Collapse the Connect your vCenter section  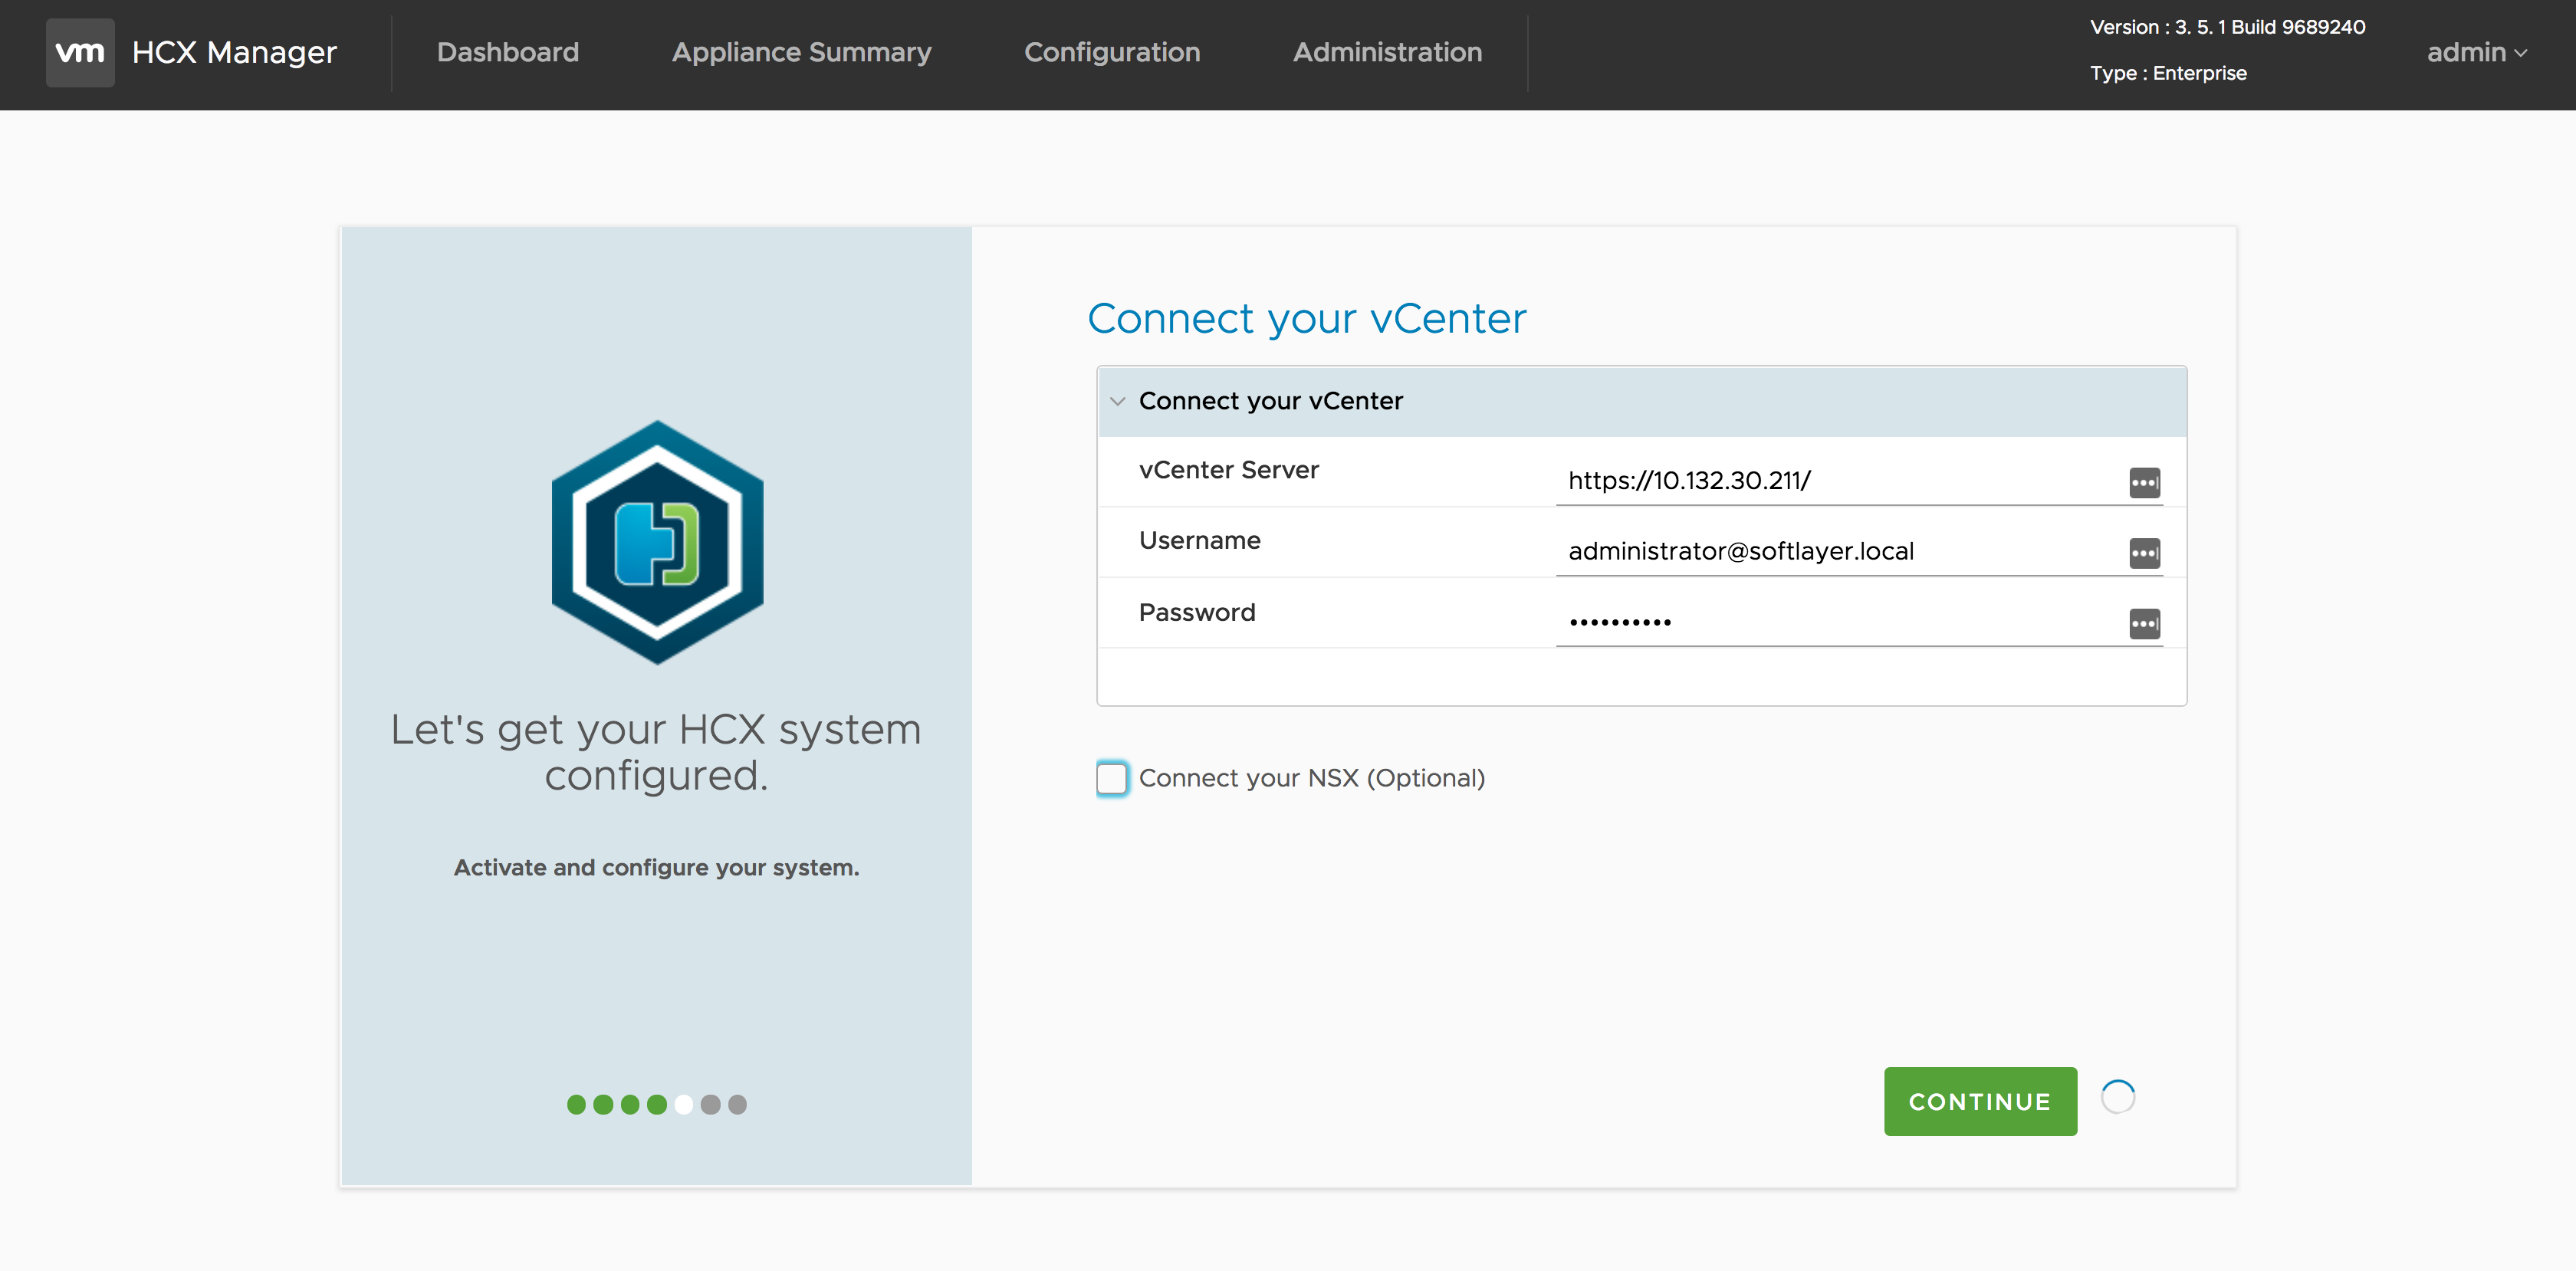pos(1118,401)
